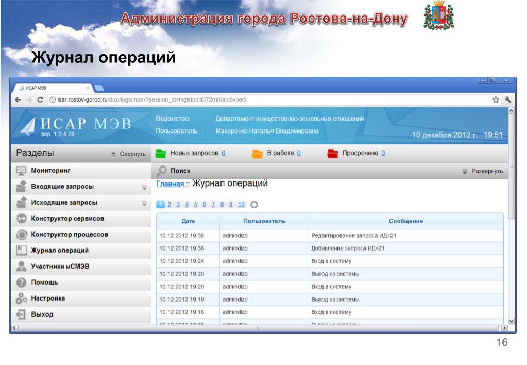
Task: Go to log page 7
Action: coord(213,204)
